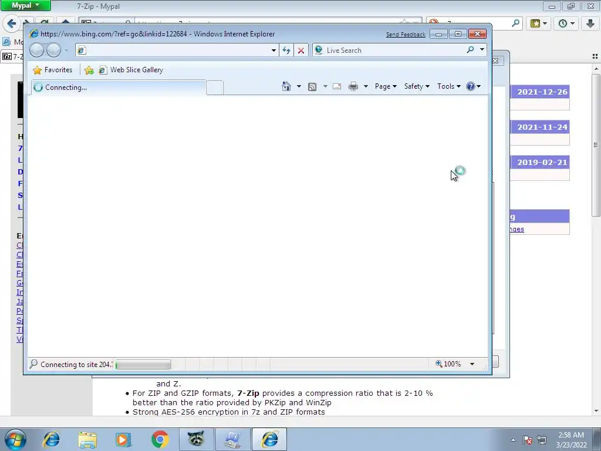Expand the Print dropdown arrow
Image resolution: width=601 pixels, height=451 pixels.
tap(366, 86)
